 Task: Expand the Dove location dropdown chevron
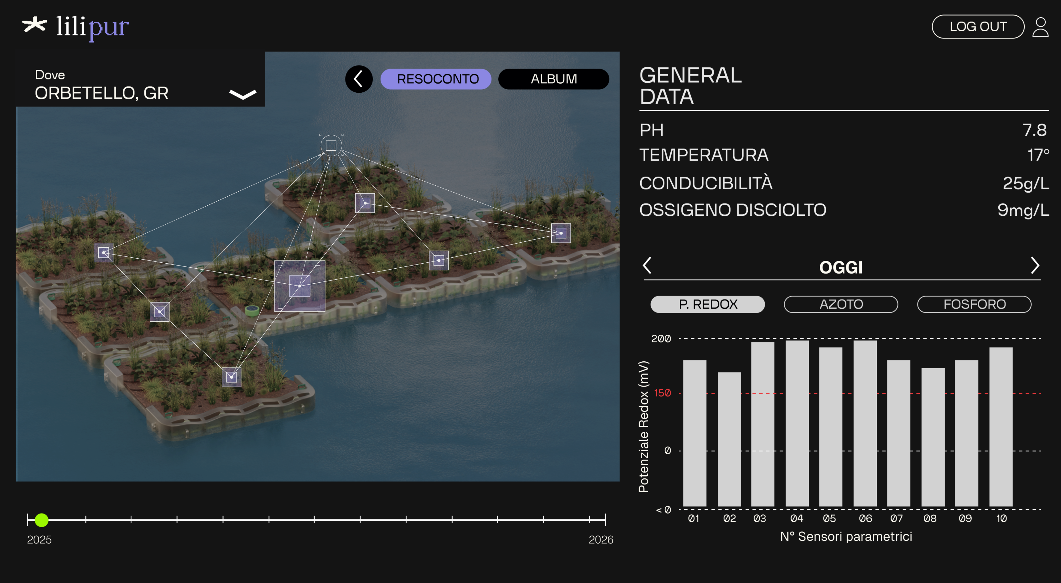click(x=242, y=95)
